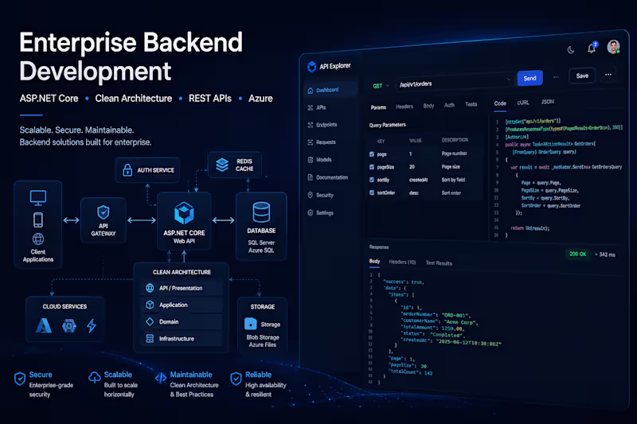
Task: Switch to the Headers request tab
Action: 404,107
